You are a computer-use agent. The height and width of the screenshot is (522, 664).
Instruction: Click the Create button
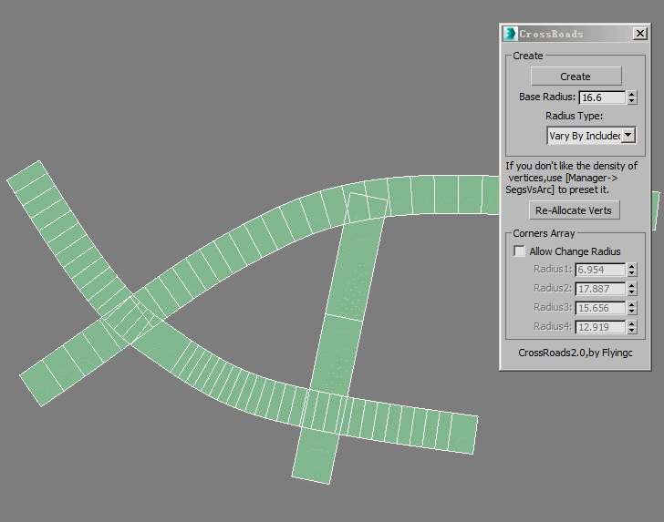point(576,77)
